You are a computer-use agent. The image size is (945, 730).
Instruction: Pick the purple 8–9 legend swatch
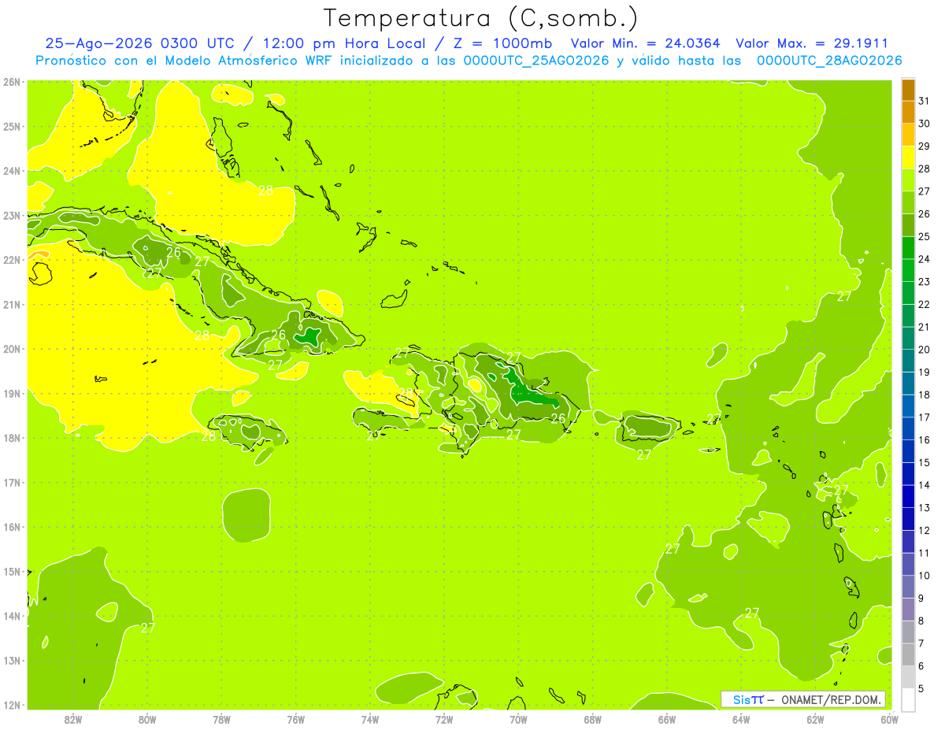908,609
